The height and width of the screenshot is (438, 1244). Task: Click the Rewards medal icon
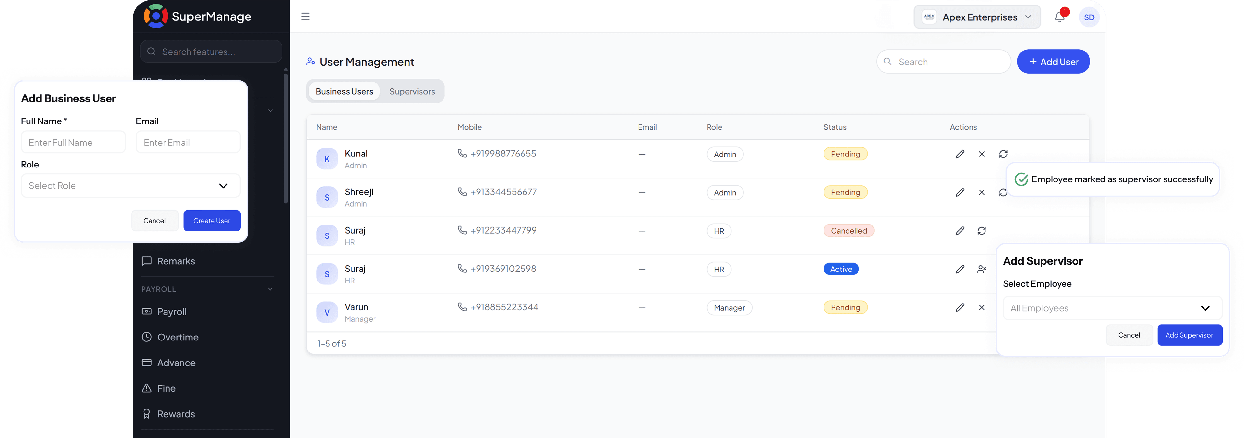[x=146, y=414]
